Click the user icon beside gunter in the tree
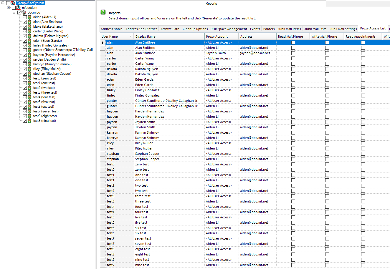Screen dimensions: 390x269 29,50
